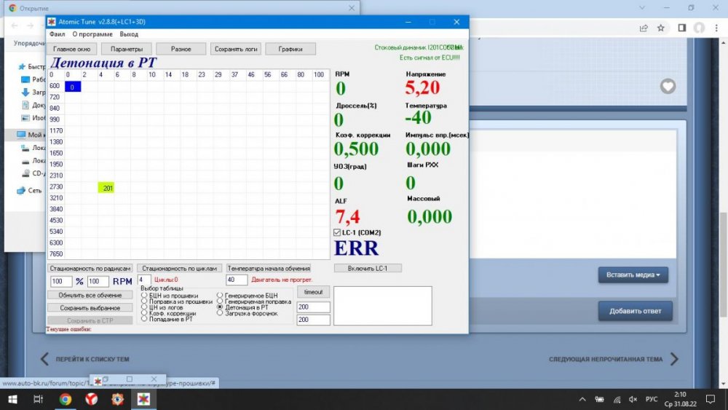Click the browser bookmark star icon
Image resolution: width=728 pixels, height=410 pixels.
tap(661, 28)
